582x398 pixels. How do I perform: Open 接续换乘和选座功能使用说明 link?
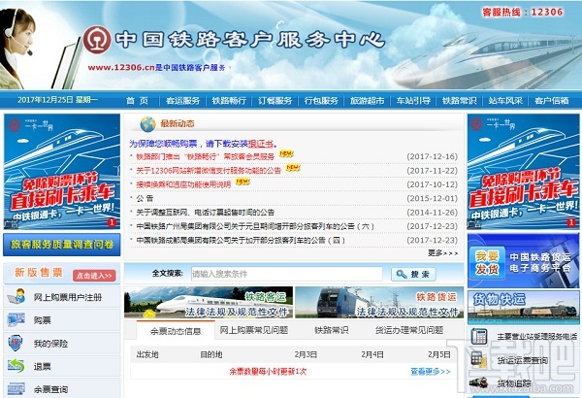(183, 184)
